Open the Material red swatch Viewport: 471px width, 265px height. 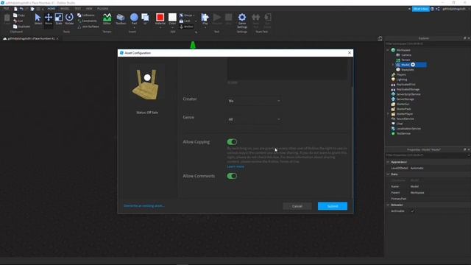coord(160,17)
